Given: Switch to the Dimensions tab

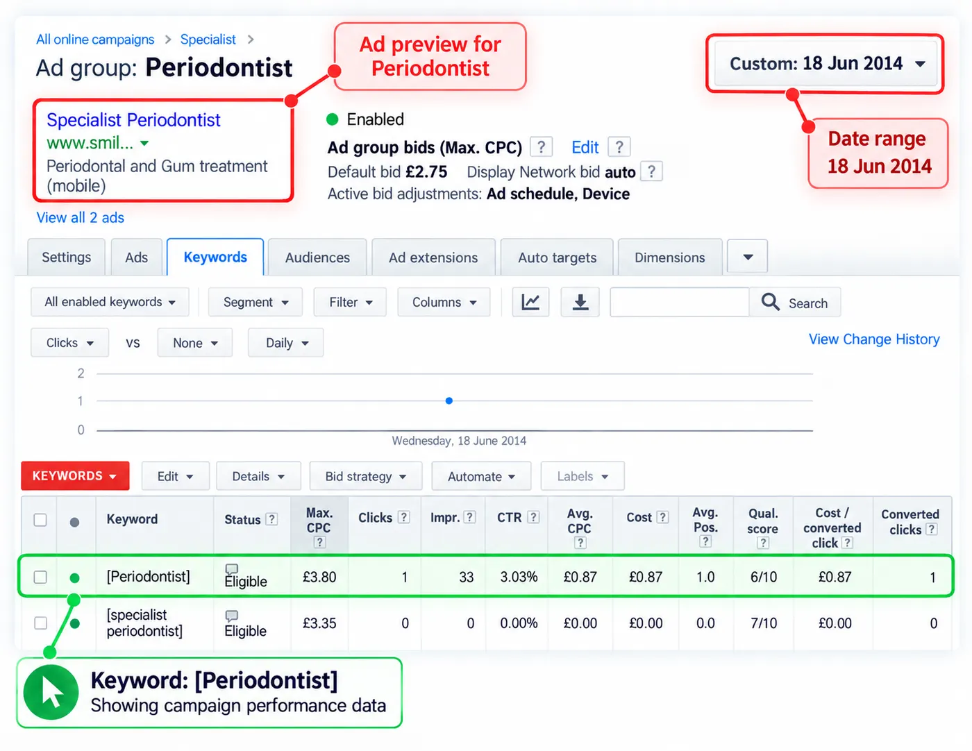Looking at the screenshot, I should [669, 258].
